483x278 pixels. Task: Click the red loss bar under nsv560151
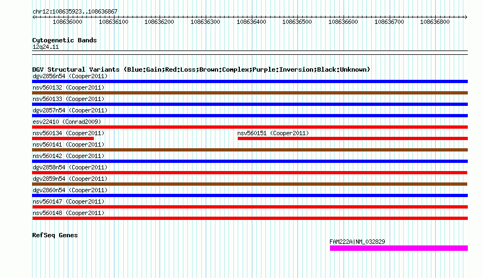click(353, 138)
